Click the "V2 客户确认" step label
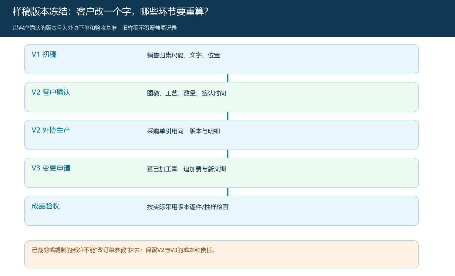Image resolution: width=455 pixels, height=276 pixels. (51, 93)
